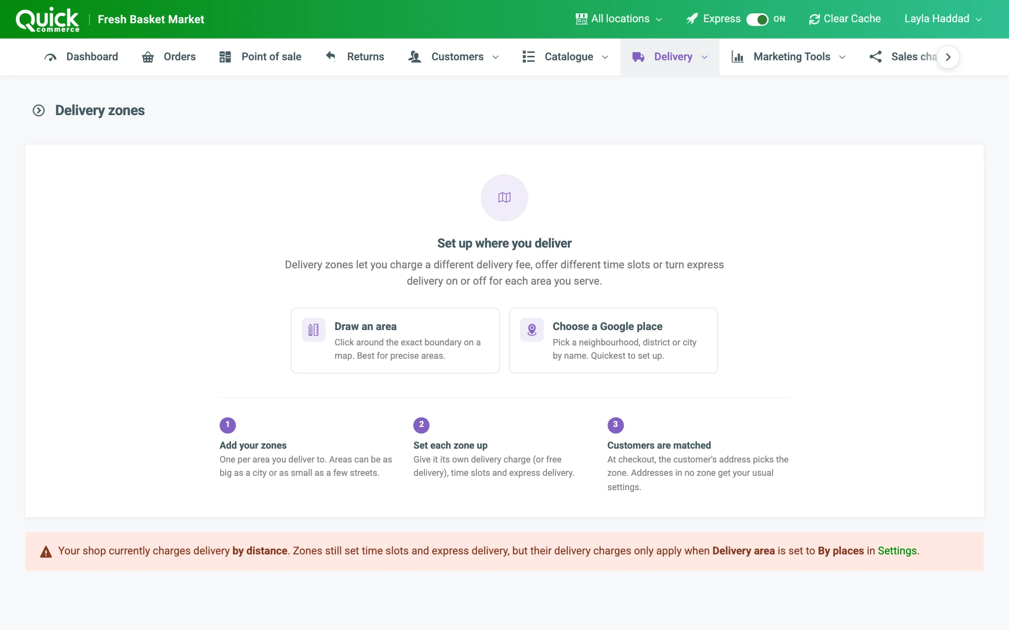This screenshot has height=630, width=1009.
Task: Open the All locations dropdown
Action: pyautogui.click(x=619, y=19)
